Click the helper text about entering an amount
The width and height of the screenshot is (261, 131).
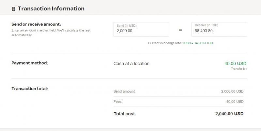click(51, 33)
